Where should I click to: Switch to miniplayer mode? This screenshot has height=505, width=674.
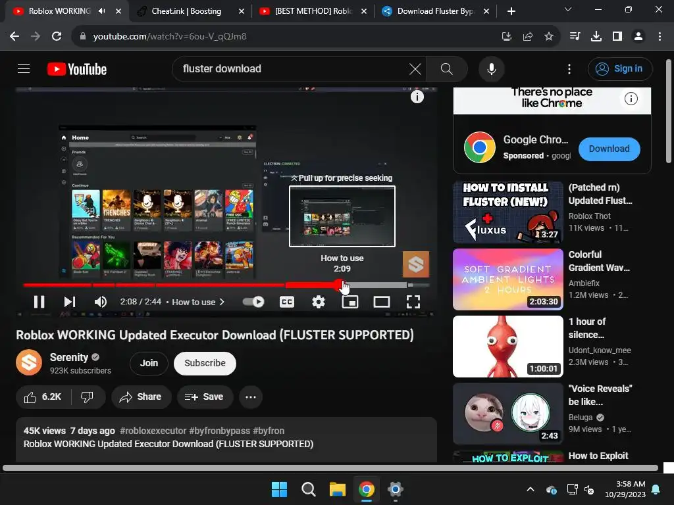tap(350, 302)
